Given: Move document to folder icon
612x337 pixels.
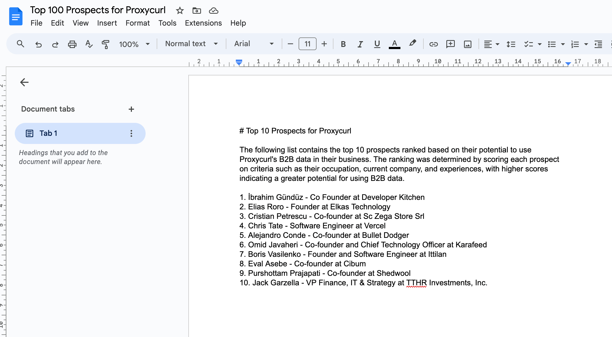Looking at the screenshot, I should [x=197, y=11].
